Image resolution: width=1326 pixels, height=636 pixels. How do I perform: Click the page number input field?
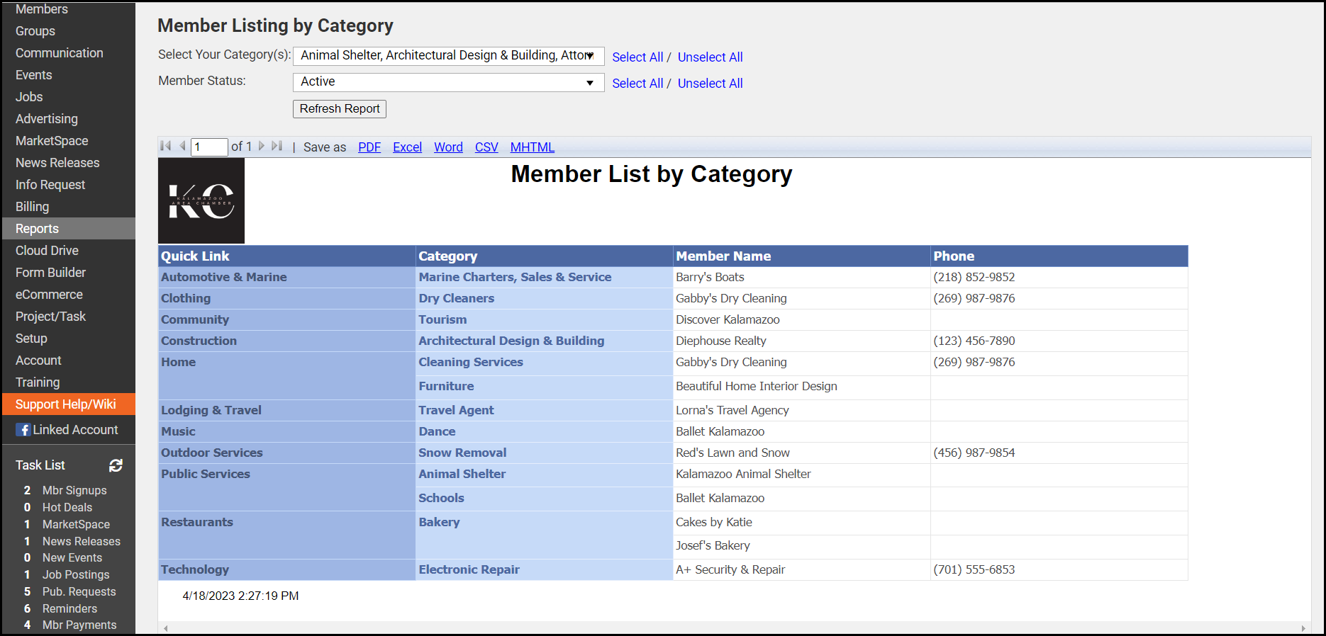pyautogui.click(x=209, y=147)
